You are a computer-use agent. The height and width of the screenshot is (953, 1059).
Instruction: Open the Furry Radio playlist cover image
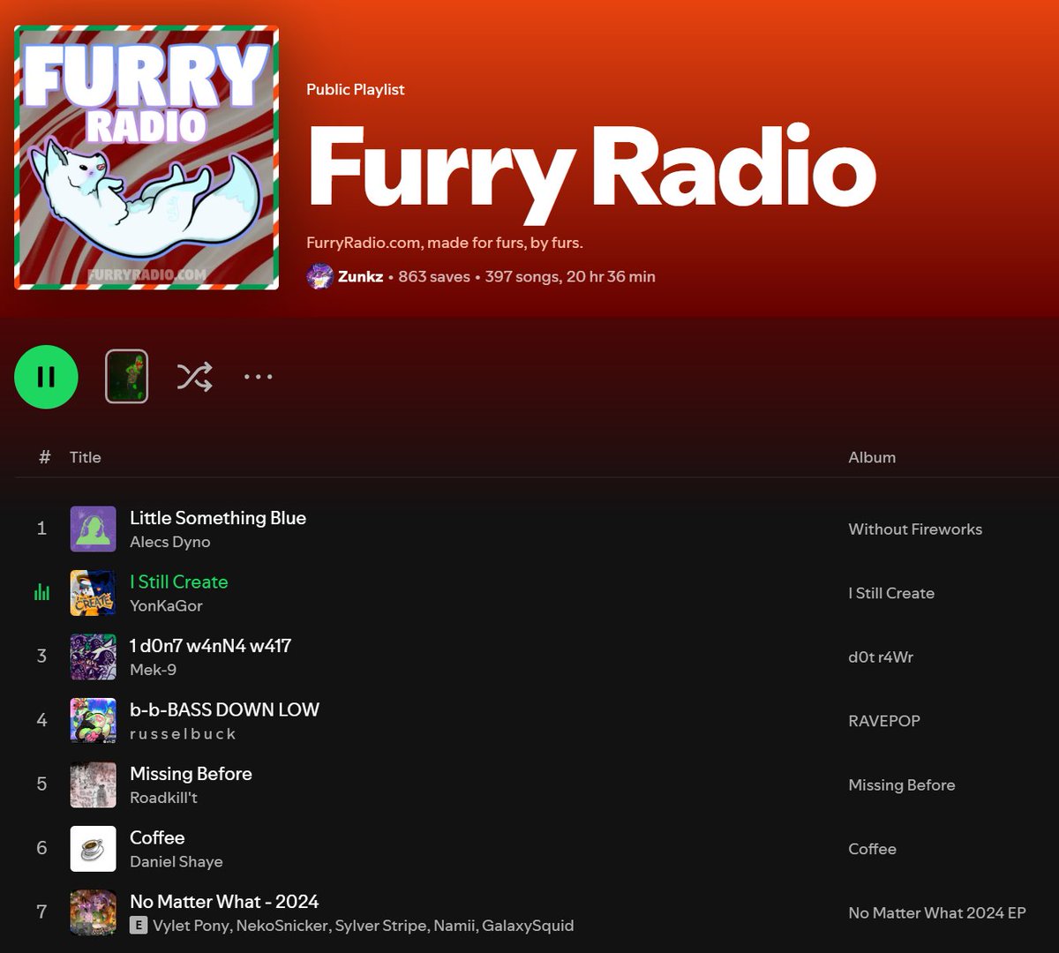click(x=146, y=157)
